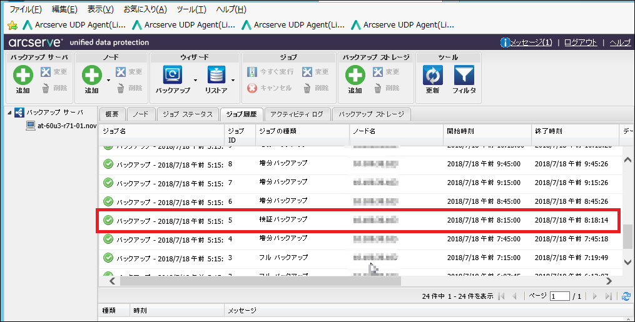
Task: Open Favorites (お気に入り) menu
Action: (145, 9)
